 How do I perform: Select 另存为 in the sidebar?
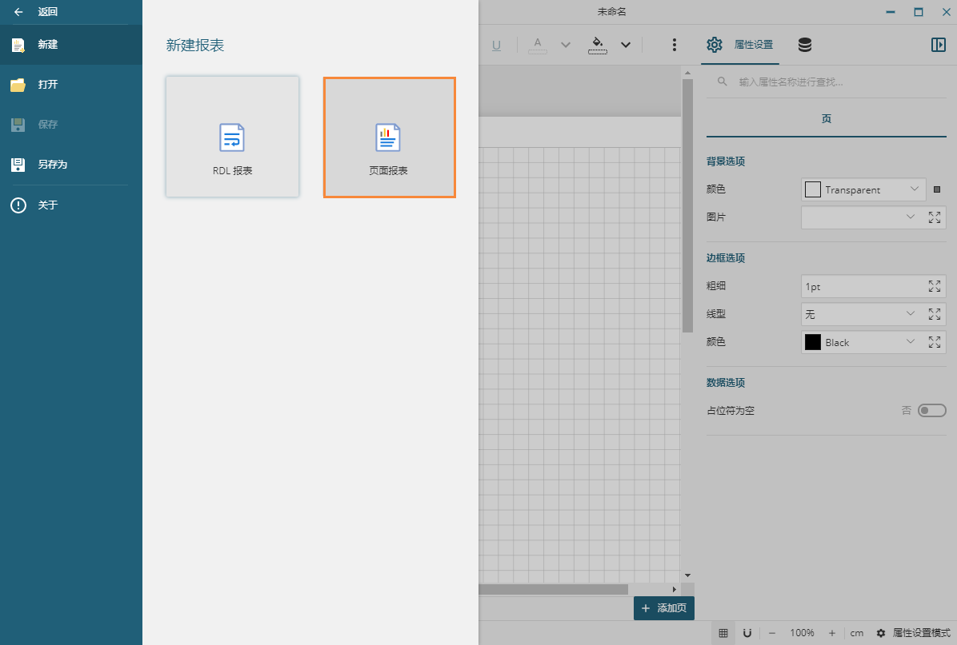pos(52,165)
